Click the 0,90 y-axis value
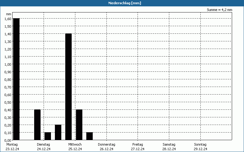This screenshot has width=244, height=152. pos(8,72)
